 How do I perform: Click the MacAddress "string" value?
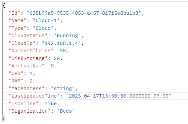(x=63, y=88)
